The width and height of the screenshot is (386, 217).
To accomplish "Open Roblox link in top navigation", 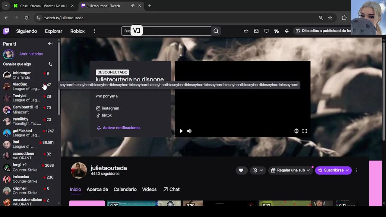I will coord(78,31).
